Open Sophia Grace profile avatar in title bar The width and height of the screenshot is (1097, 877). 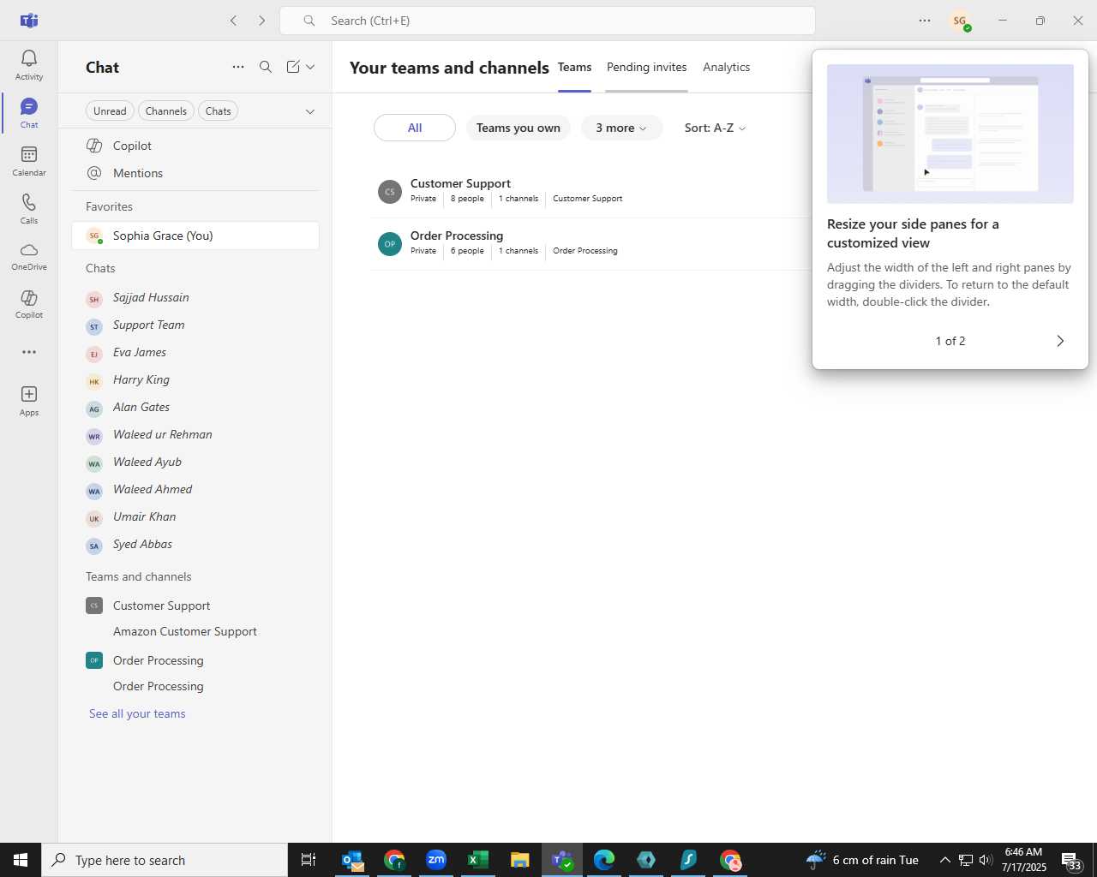[960, 21]
